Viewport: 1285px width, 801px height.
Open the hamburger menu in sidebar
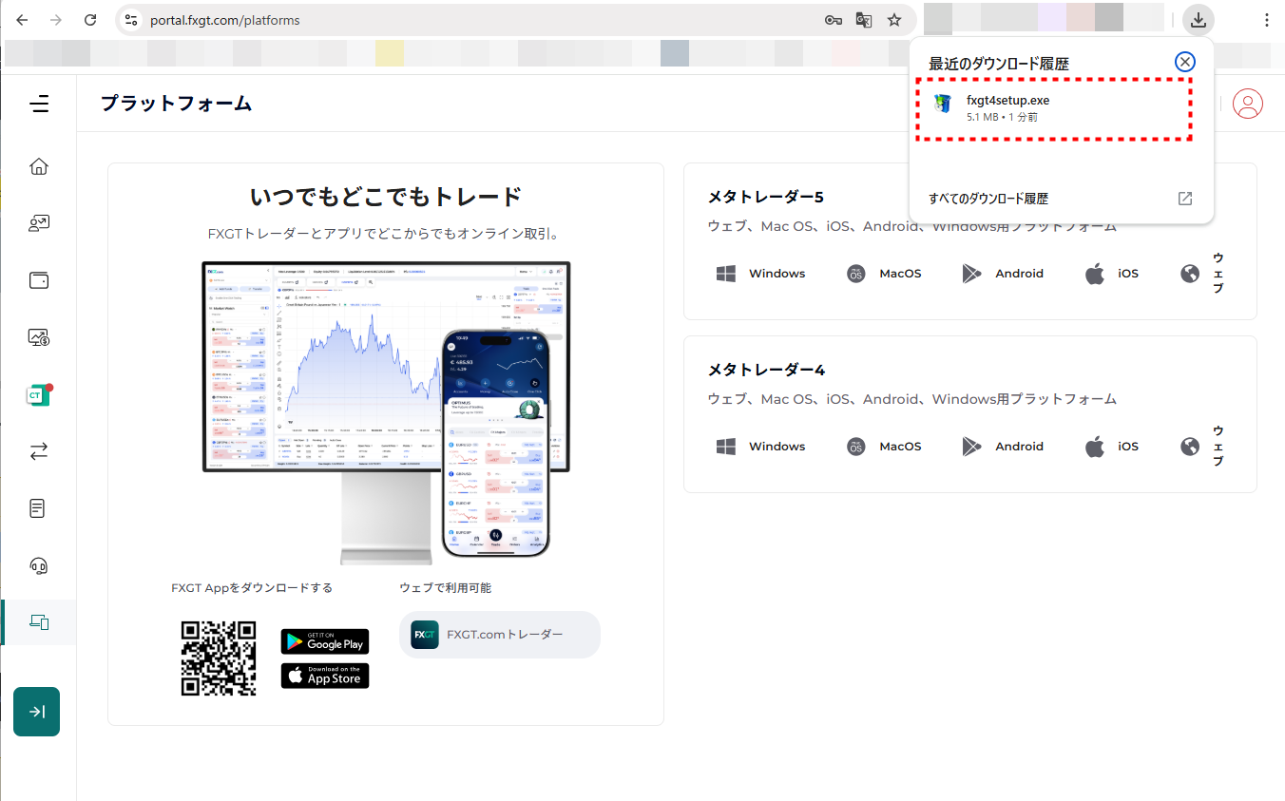39,104
